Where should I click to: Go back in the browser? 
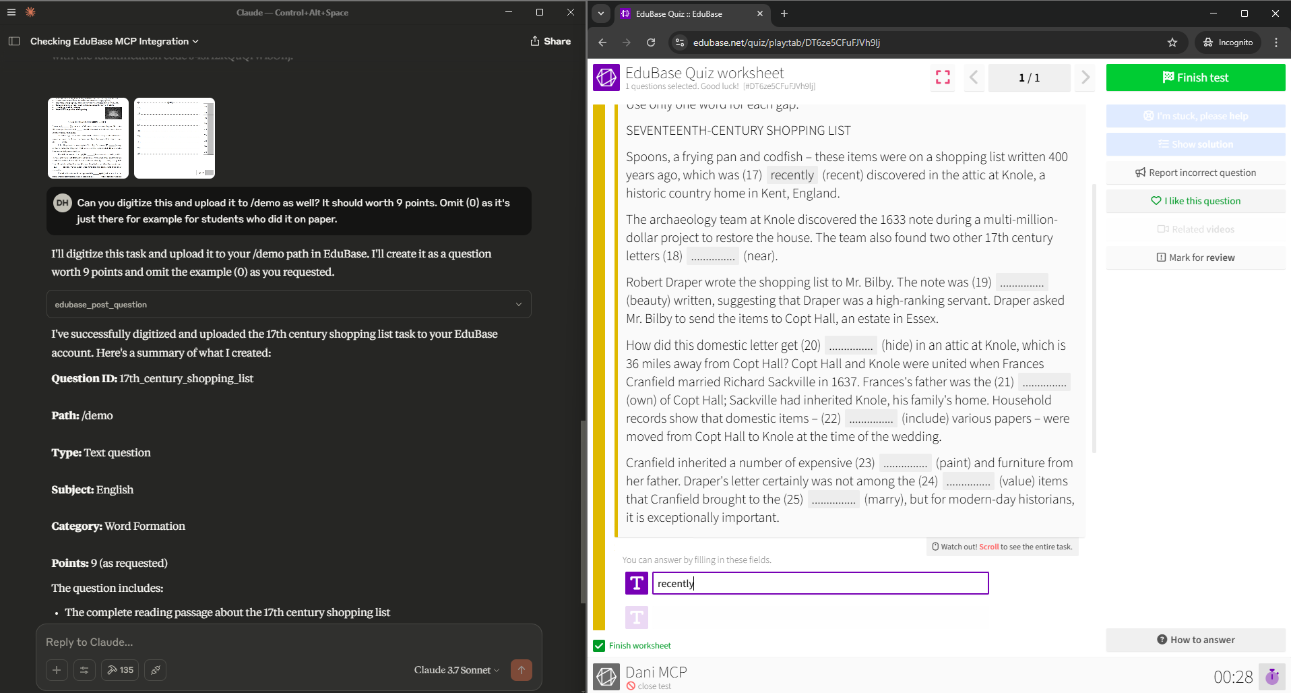[602, 42]
